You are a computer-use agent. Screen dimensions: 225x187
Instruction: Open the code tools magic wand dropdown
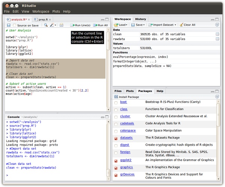click(53, 25)
